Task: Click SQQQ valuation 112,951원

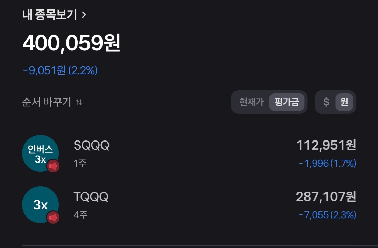Action: click(x=326, y=145)
